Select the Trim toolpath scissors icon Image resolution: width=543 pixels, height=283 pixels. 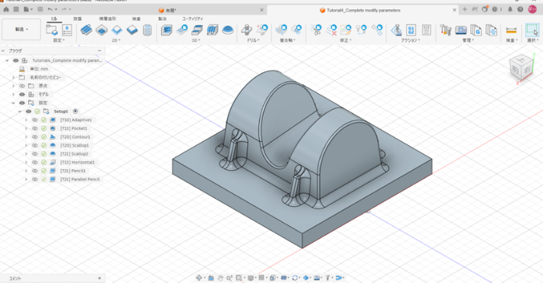pos(316,30)
